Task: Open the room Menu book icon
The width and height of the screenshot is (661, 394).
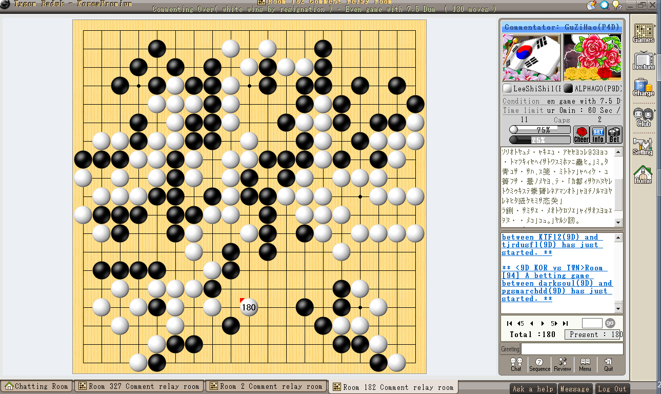Action: 585,364
